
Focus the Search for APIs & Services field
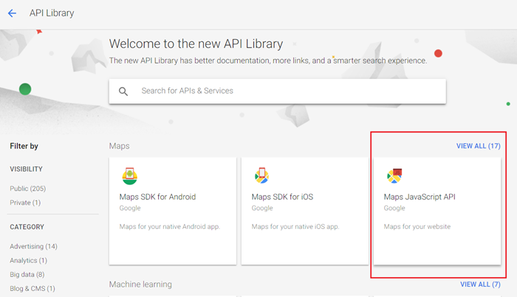tap(278, 91)
